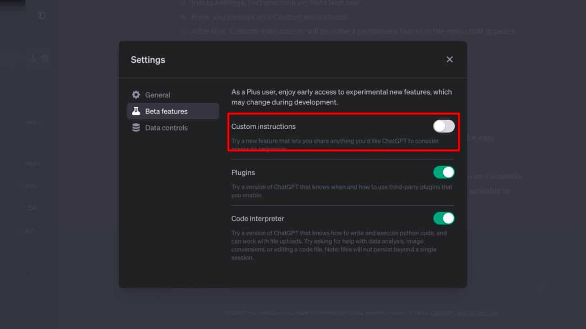This screenshot has width=586, height=329.
Task: Click the share icon in the sidebar
Action: 33,58
